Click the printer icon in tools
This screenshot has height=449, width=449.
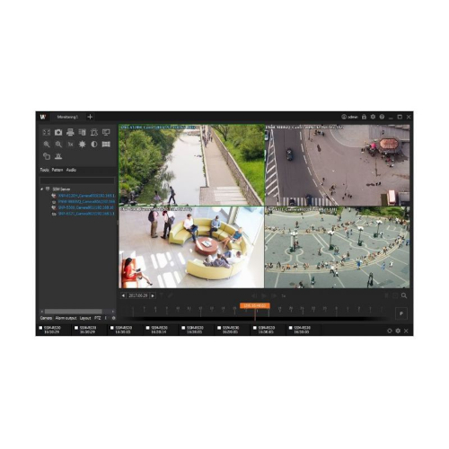[x=70, y=132]
